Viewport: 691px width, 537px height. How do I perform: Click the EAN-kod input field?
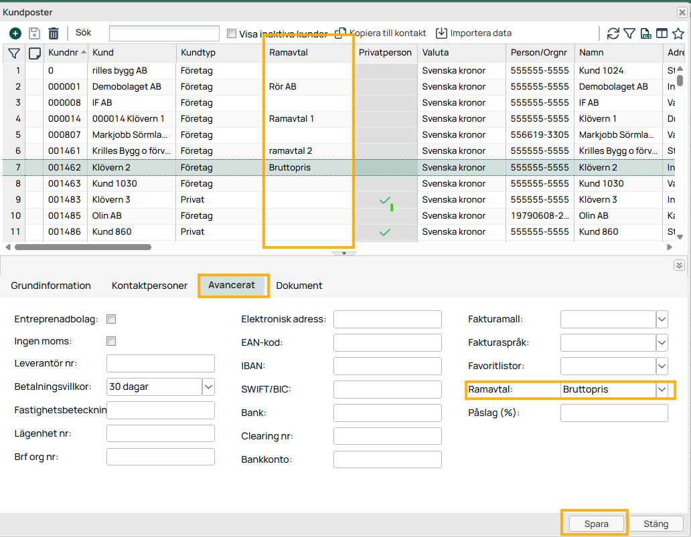(388, 343)
